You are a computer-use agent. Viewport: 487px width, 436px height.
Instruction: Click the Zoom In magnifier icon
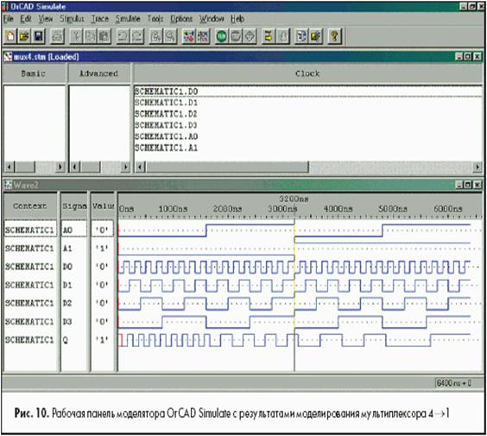156,36
